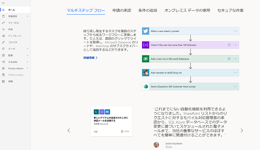Click the Shire company text
The image size is (260, 150).
[169, 147]
